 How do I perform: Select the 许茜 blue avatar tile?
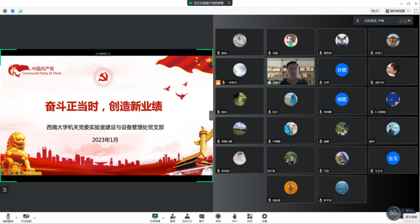pyautogui.click(x=342, y=71)
